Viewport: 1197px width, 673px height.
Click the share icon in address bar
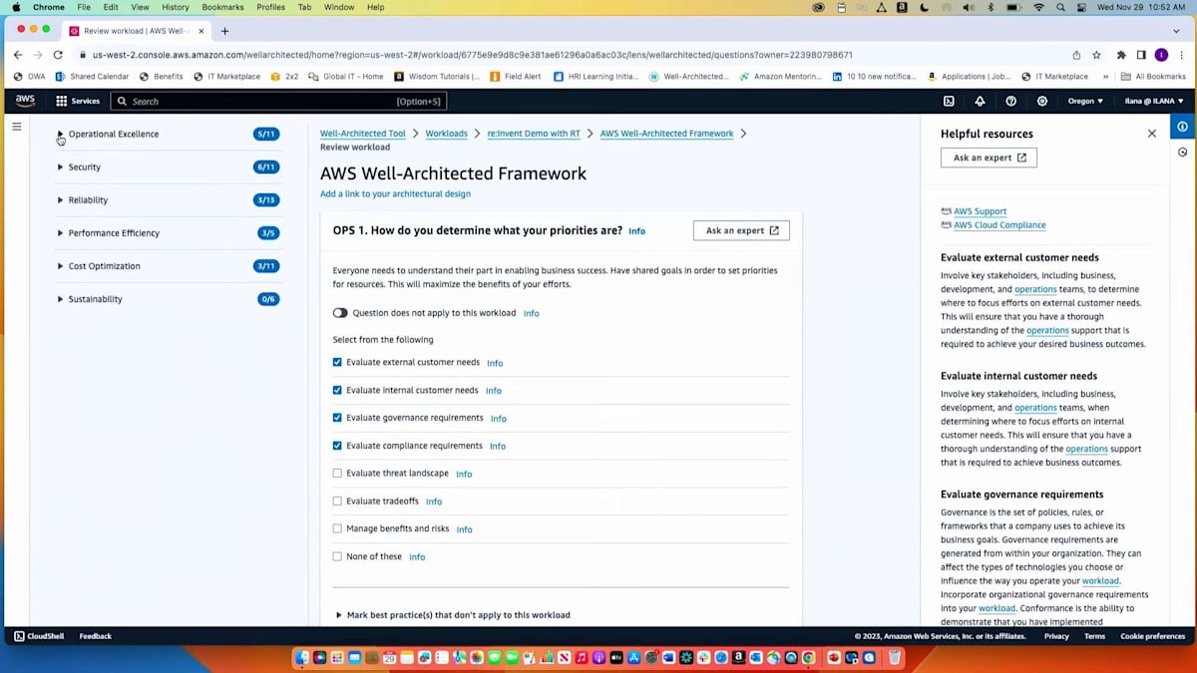tap(1076, 55)
